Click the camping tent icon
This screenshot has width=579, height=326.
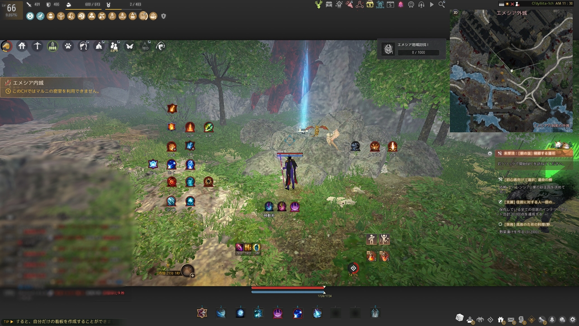[x=99, y=46]
